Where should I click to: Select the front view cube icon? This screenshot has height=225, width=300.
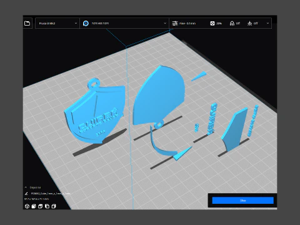(x=34, y=206)
